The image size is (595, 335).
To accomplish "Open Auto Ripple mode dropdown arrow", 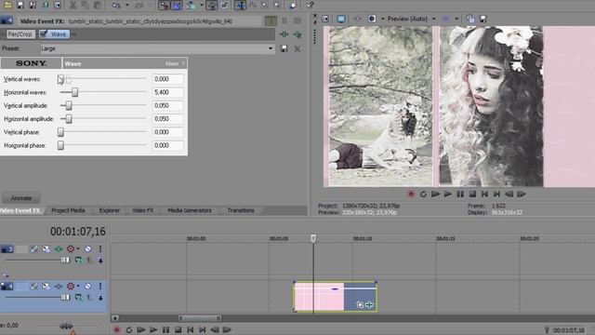I will click(201, 5).
